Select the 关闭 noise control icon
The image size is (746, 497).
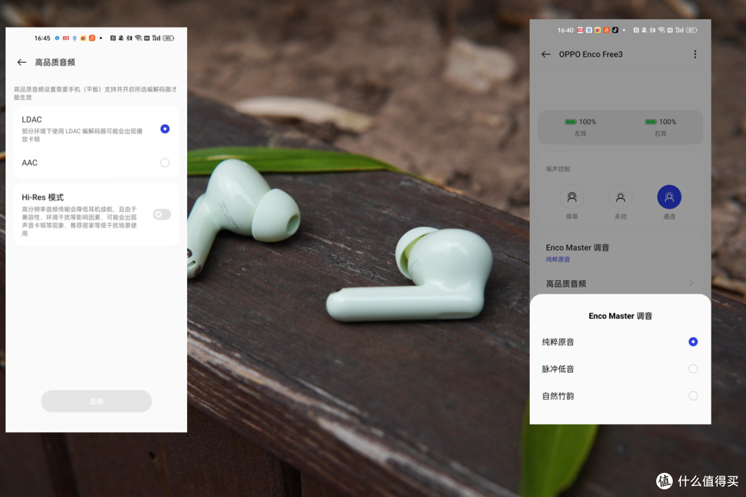(x=620, y=197)
